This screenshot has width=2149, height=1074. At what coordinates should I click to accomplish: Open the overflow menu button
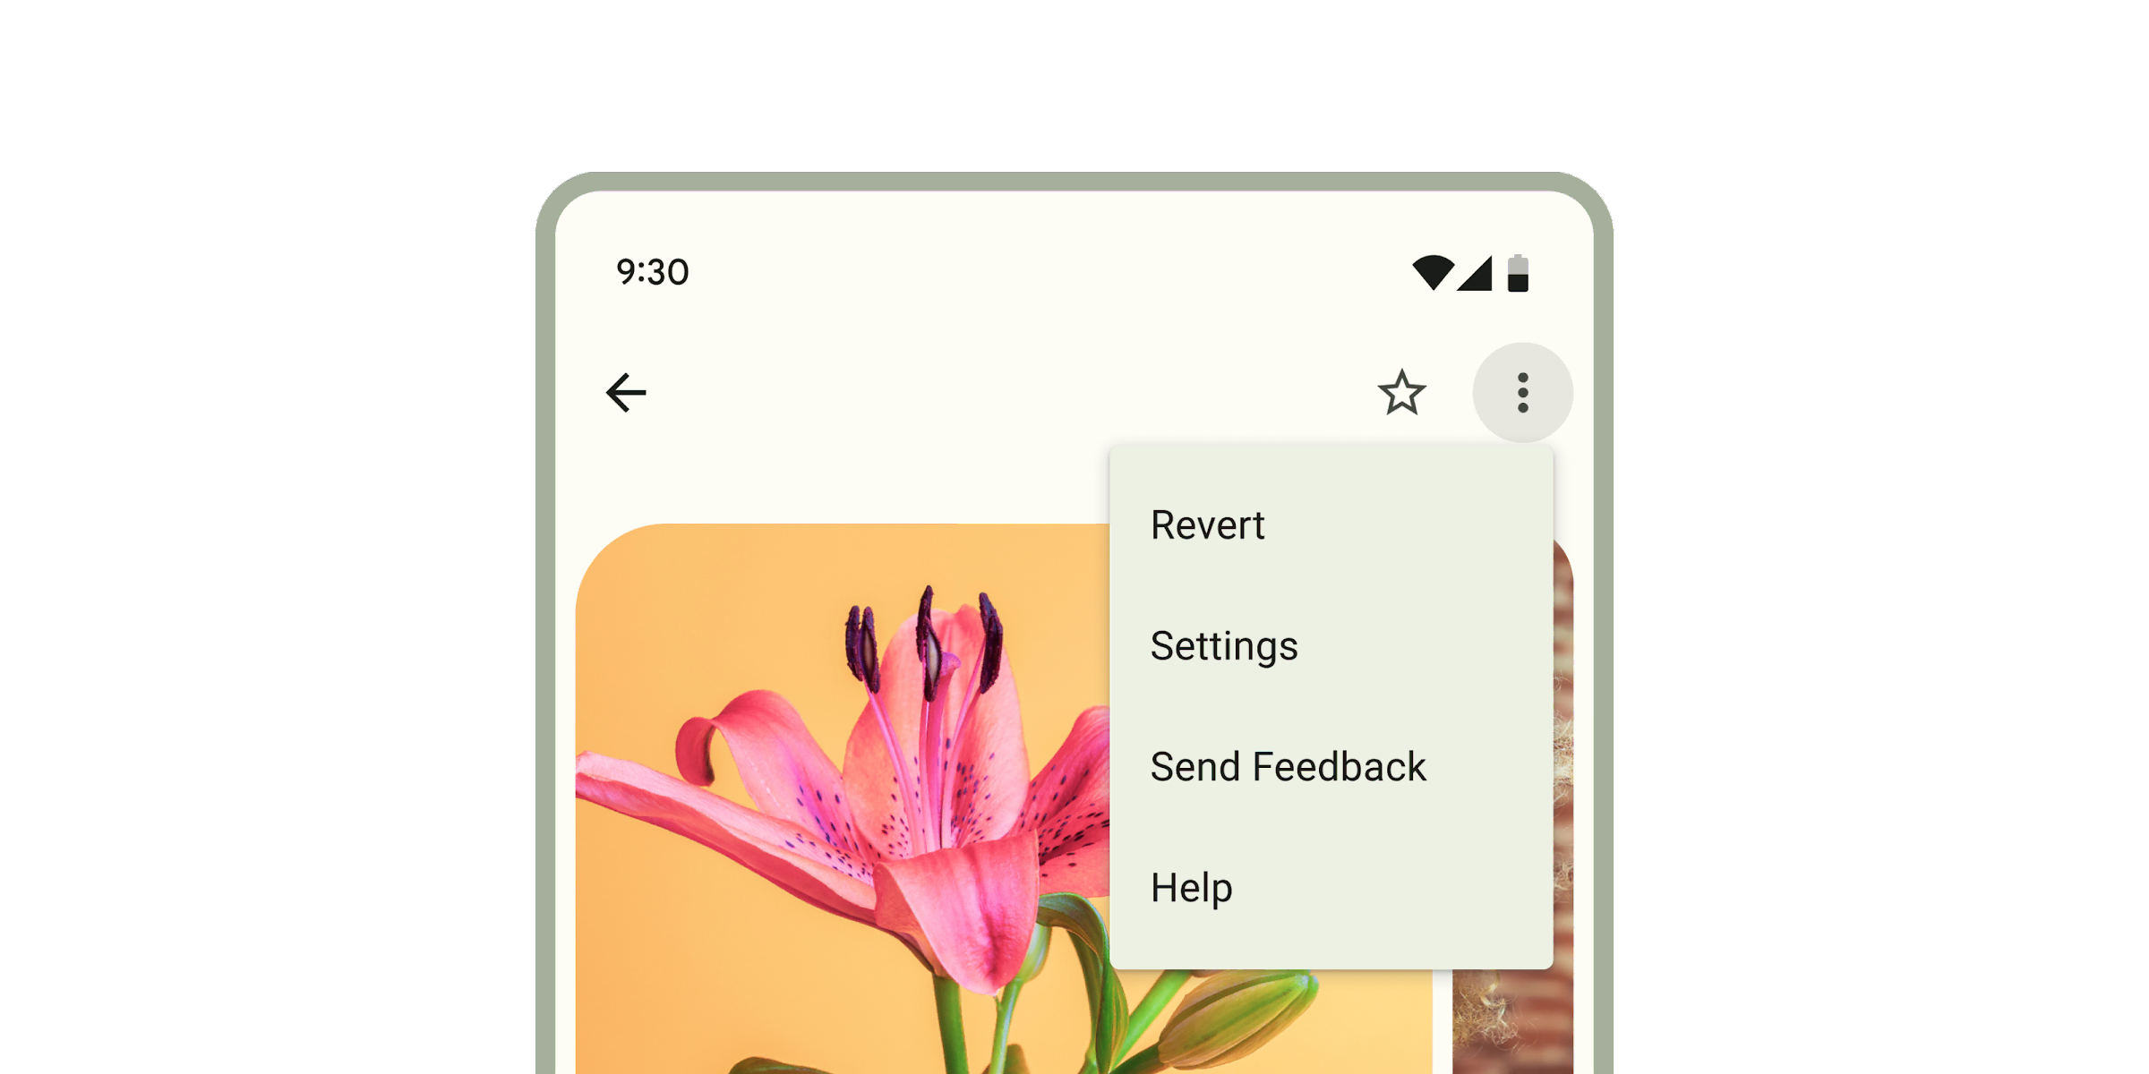click(1524, 395)
